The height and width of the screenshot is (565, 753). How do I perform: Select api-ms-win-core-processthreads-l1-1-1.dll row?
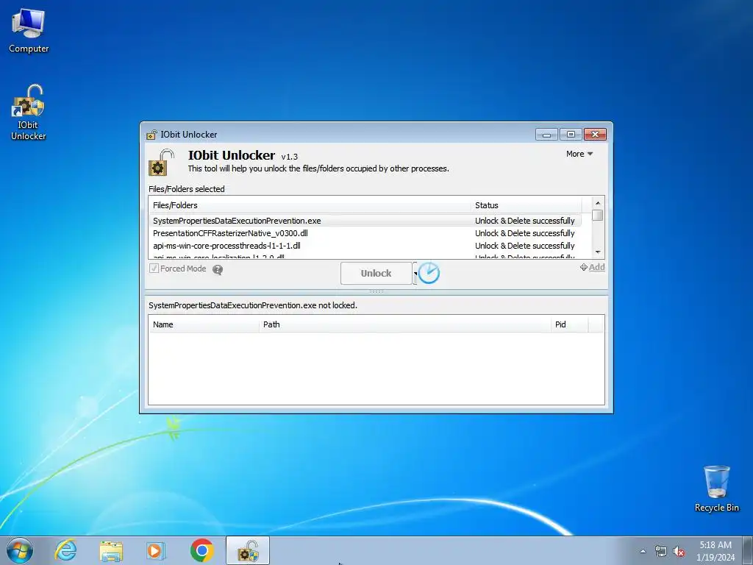[365, 246]
